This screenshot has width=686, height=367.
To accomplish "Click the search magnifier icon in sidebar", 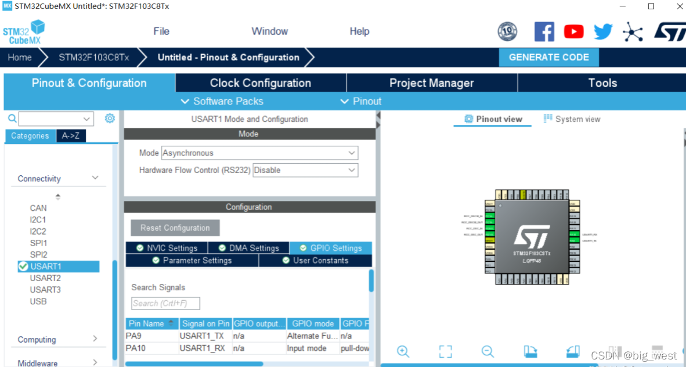I will [x=12, y=118].
